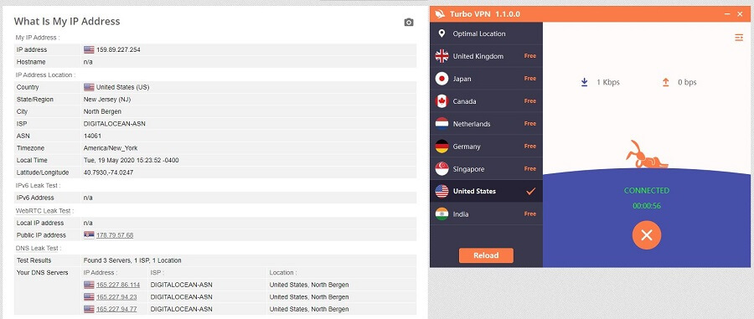The width and height of the screenshot is (754, 319).
Task: Click the WebRTC Leak Test label
Action: (x=44, y=210)
